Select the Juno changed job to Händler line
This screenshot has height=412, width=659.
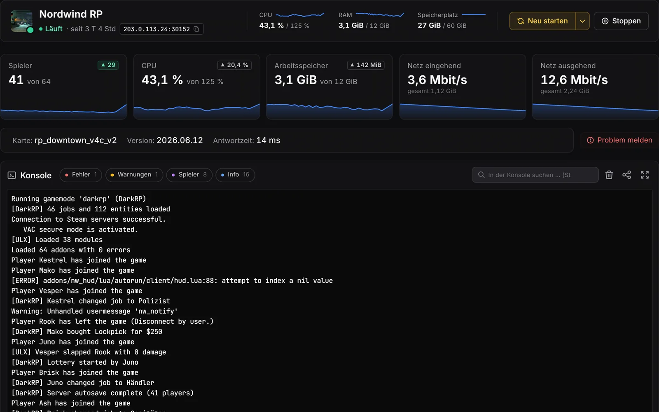tap(82, 383)
